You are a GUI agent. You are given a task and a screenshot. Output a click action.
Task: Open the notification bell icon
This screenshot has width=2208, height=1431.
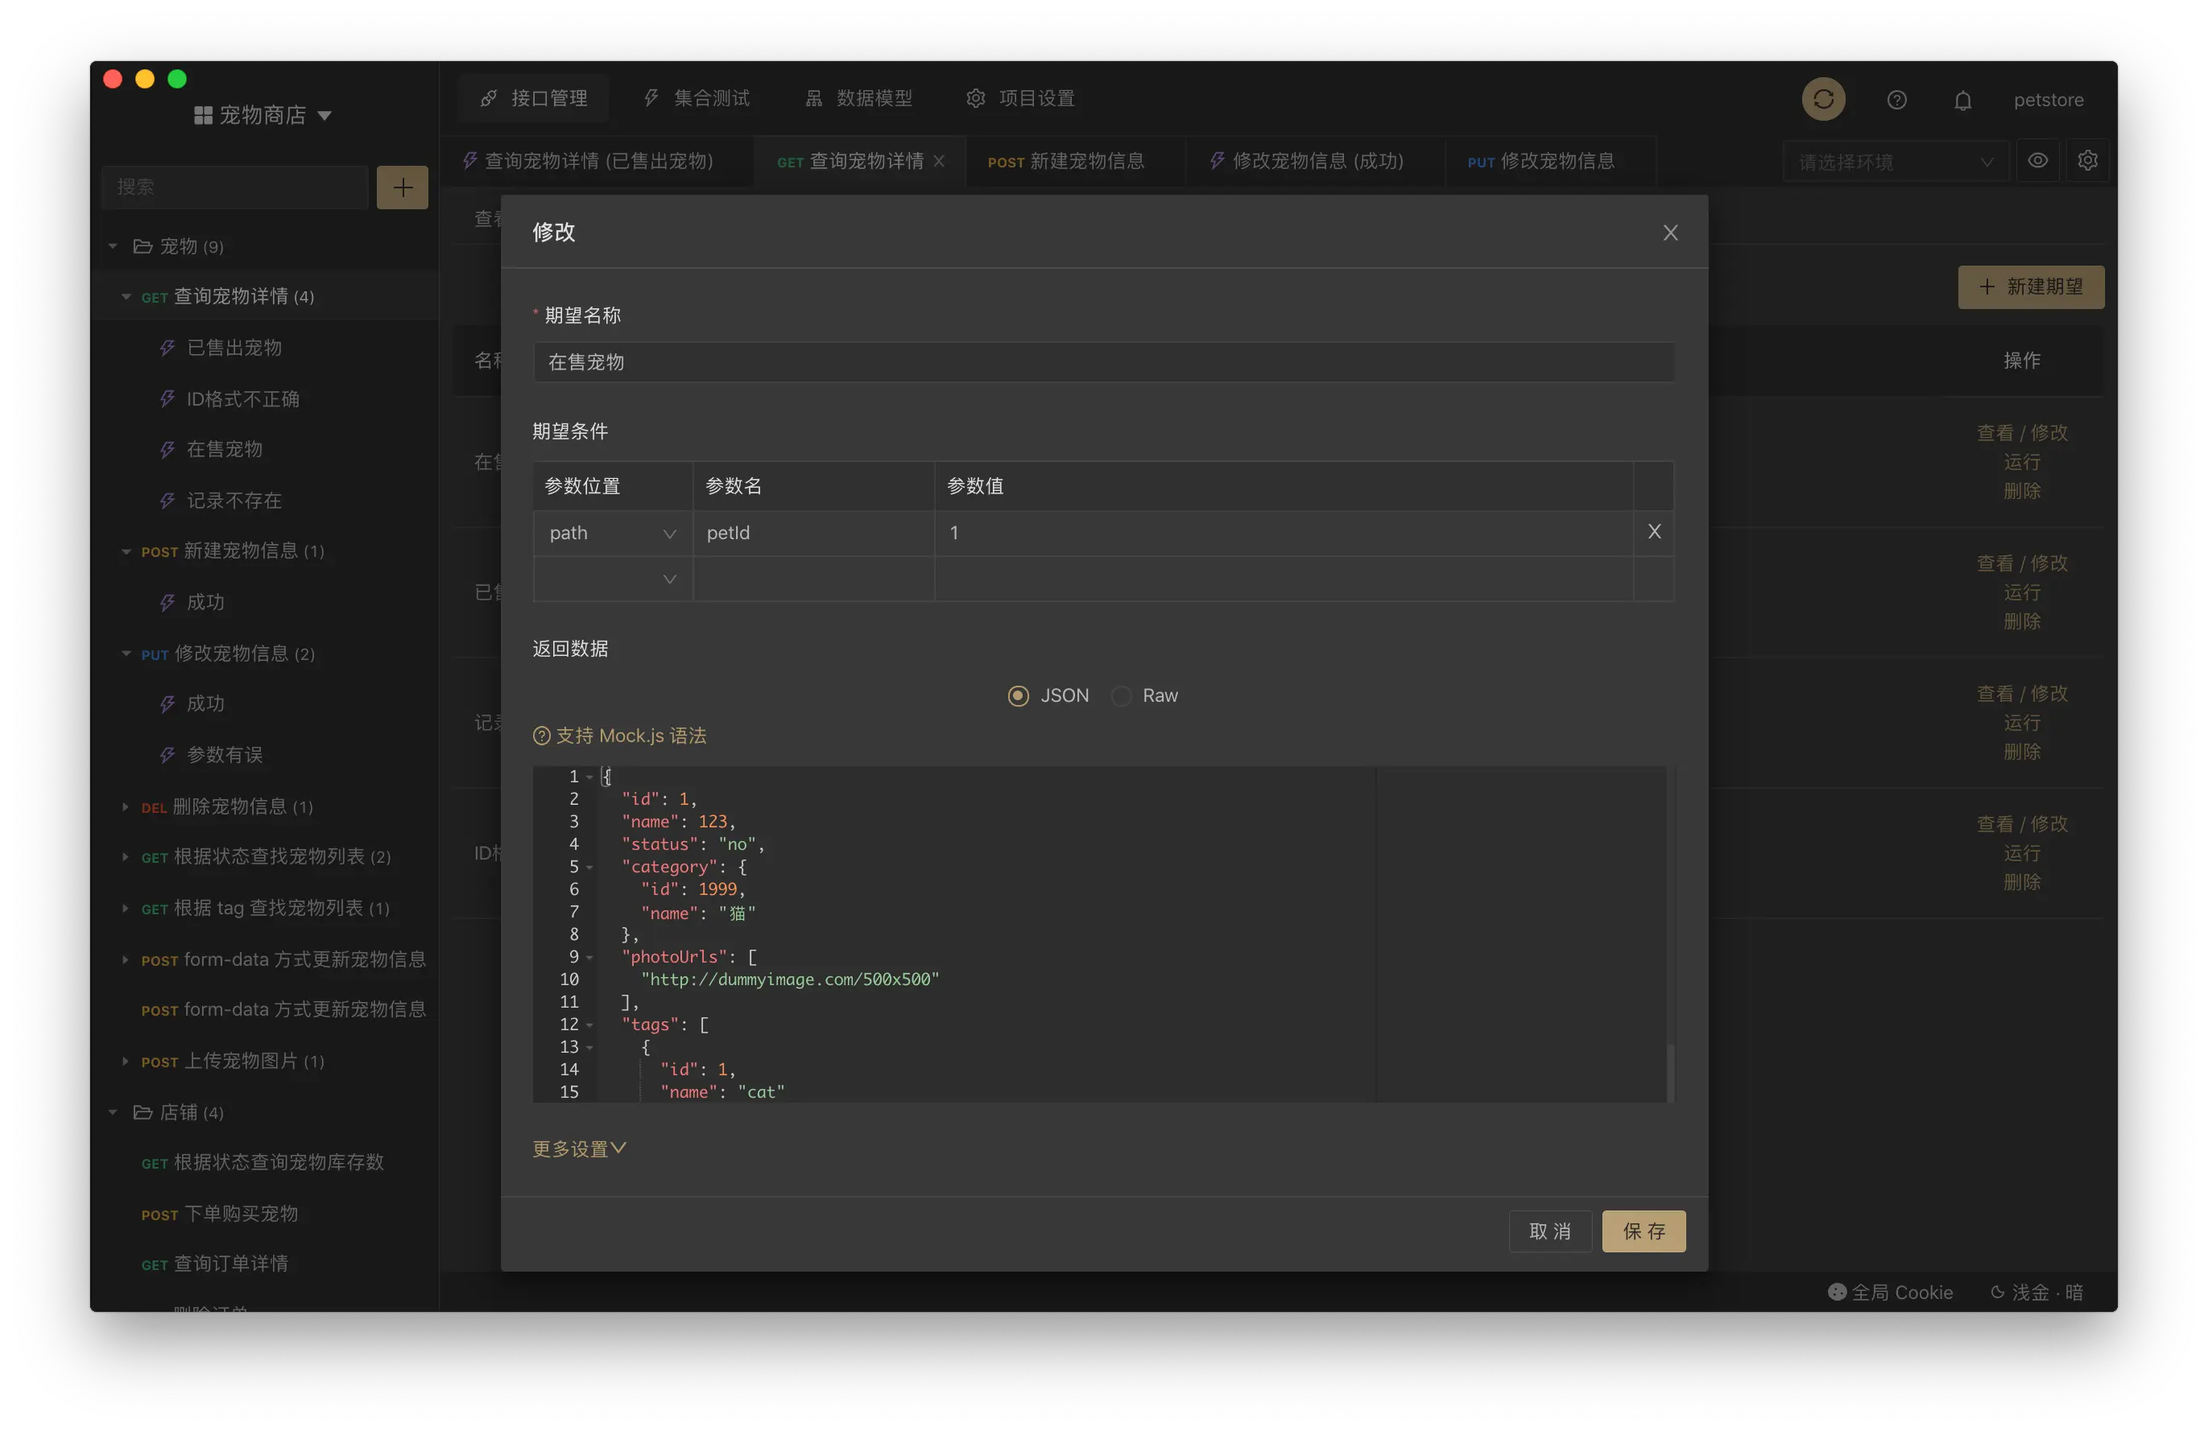click(x=1962, y=100)
